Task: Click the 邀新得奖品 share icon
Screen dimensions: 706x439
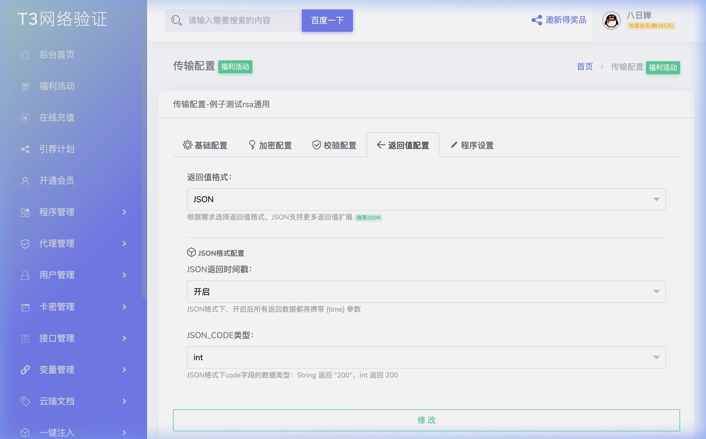Action: click(x=537, y=20)
